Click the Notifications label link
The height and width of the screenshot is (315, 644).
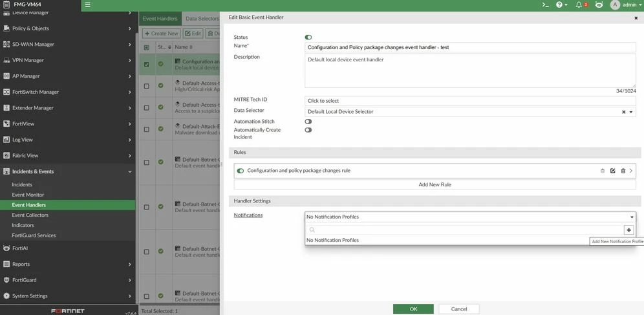point(248,215)
